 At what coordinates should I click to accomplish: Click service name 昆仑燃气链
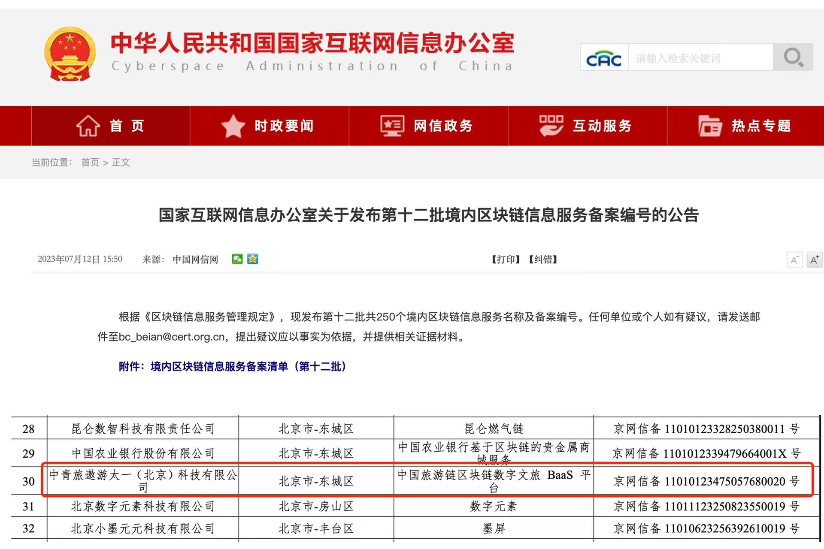494,428
